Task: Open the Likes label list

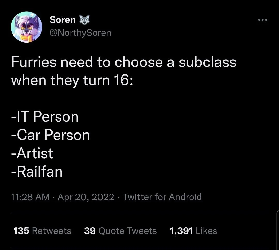Action: [206, 231]
